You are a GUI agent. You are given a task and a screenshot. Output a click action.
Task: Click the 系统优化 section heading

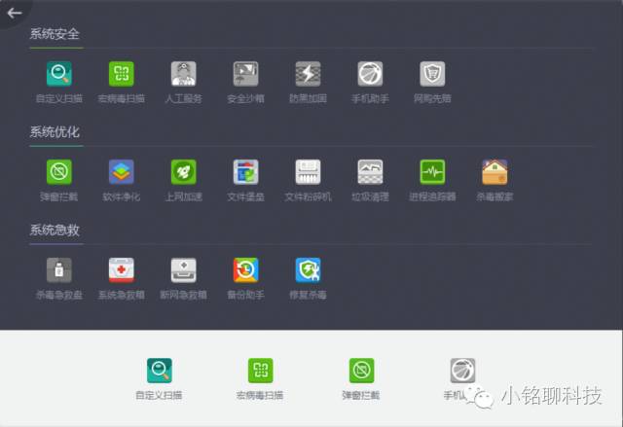pos(55,132)
